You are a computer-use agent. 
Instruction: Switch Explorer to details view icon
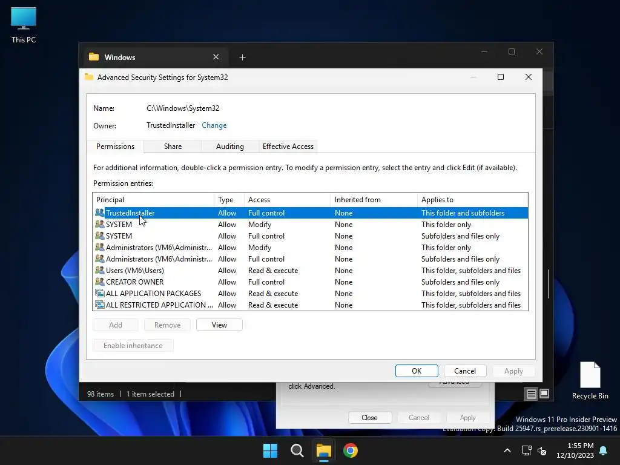[x=531, y=394]
